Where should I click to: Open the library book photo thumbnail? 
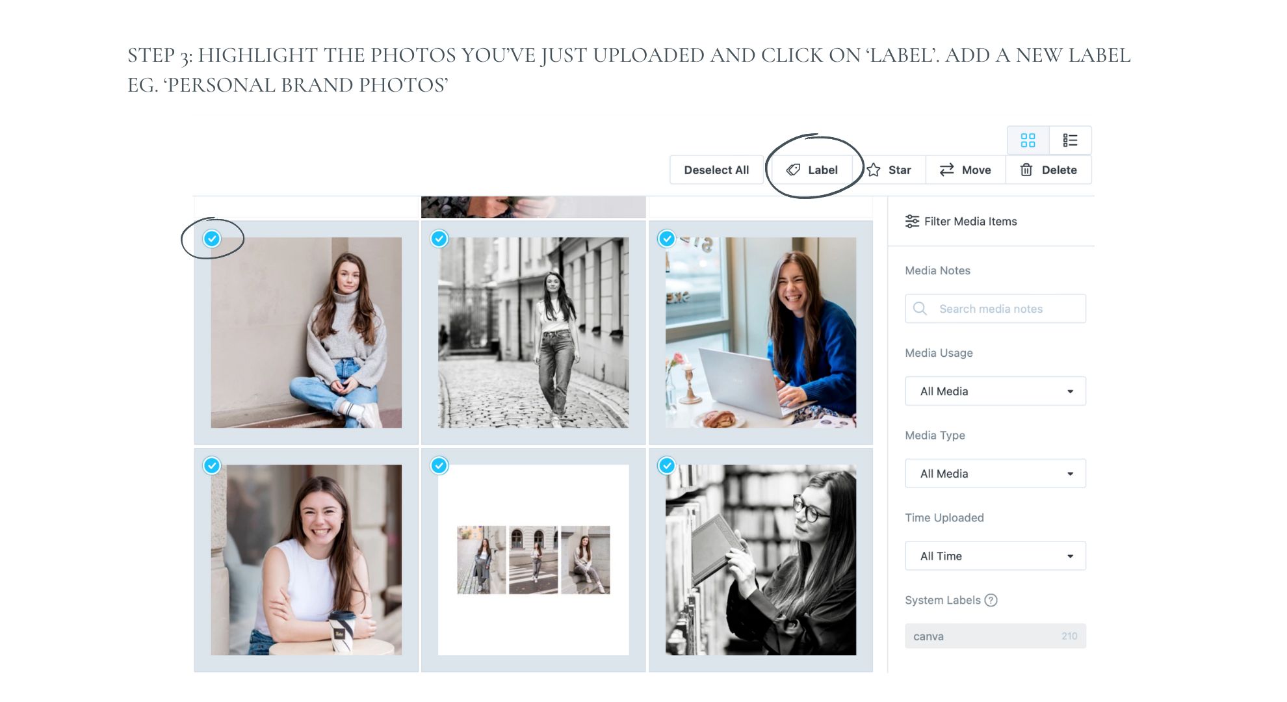[760, 560]
